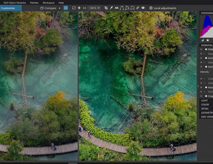Open the Workspace menu

point(48,3)
